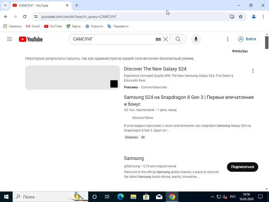Screen dimensions: 269x202
Task: Open Samsung S24 на Snapdragon 8 Gen 3 video
Action: [x=189, y=101]
